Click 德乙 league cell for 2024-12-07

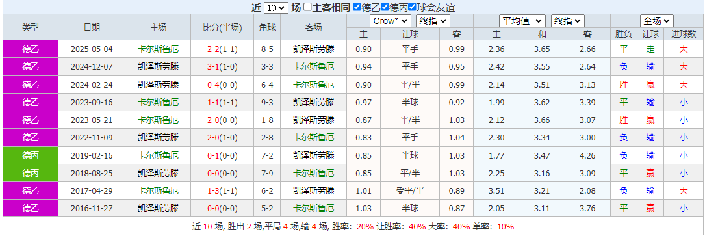(31, 67)
